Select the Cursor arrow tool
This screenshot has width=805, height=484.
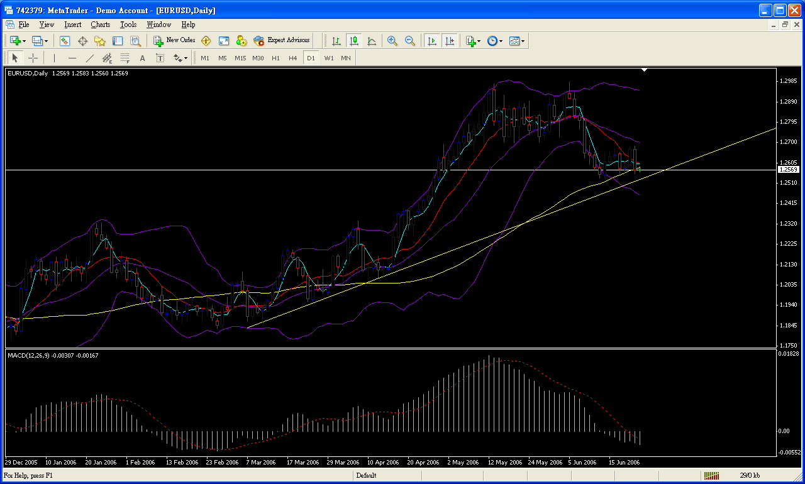16,58
